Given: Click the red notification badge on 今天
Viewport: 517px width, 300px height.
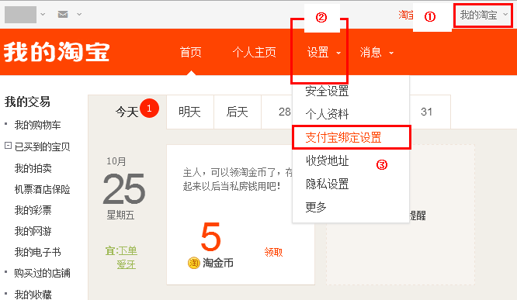Looking at the screenshot, I should [149, 108].
